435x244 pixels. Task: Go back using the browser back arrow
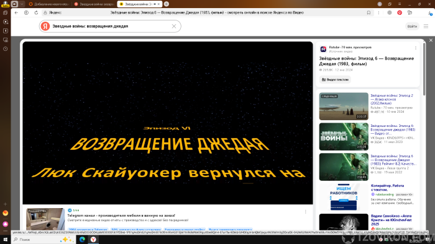pos(16,13)
